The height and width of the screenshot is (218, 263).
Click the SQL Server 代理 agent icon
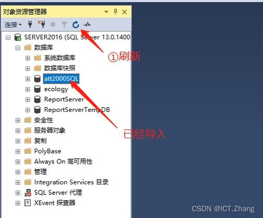[28, 193]
